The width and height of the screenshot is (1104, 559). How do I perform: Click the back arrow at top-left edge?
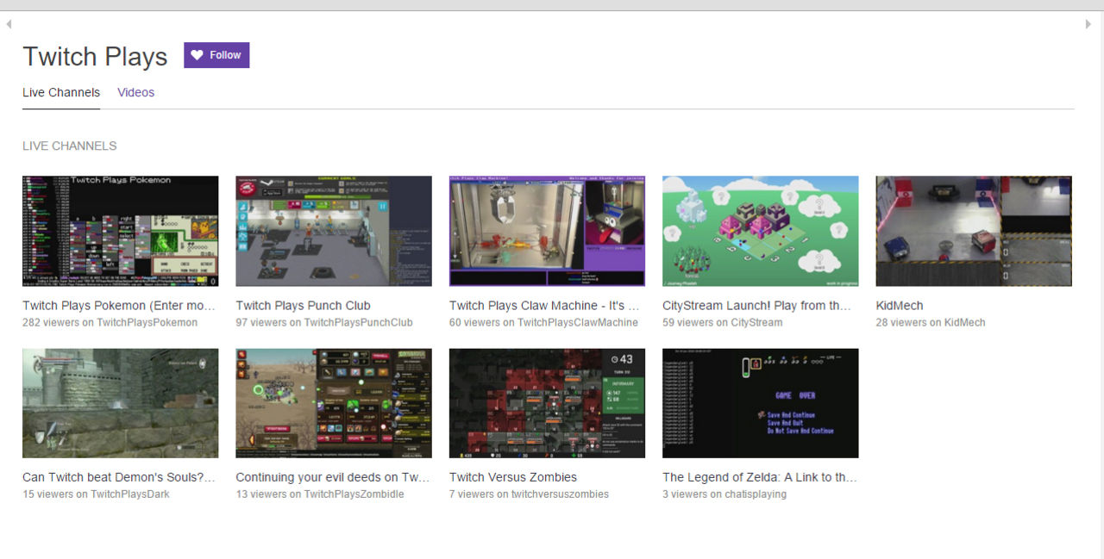click(x=8, y=24)
